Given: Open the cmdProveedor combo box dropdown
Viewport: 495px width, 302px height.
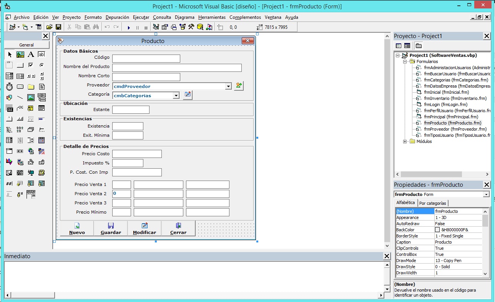Looking at the screenshot, I should [x=228, y=86].
